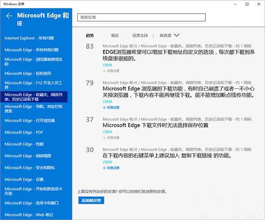265x220 pixels.
Task: Click the back arrow icon
Action: click(9, 16)
